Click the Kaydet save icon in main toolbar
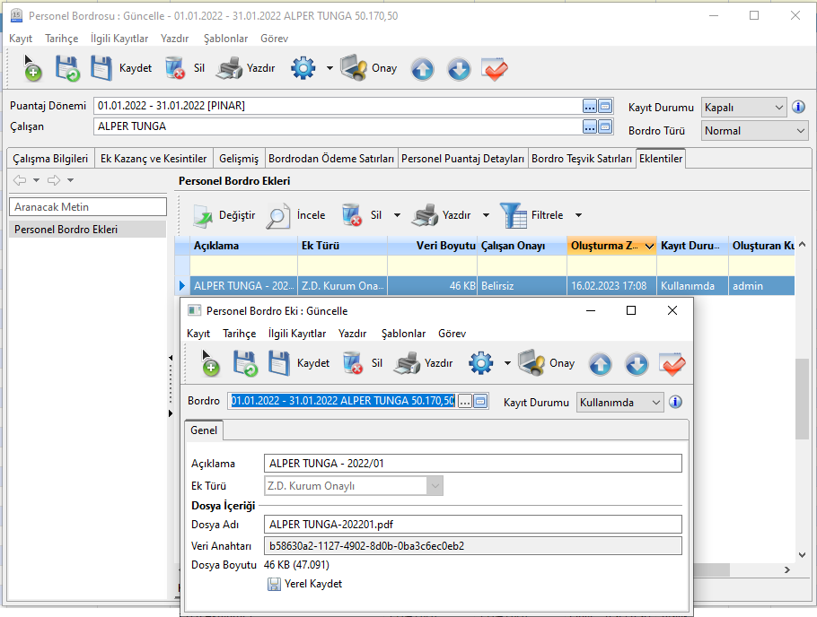Viewport: 817px width, 617px height. (101, 69)
